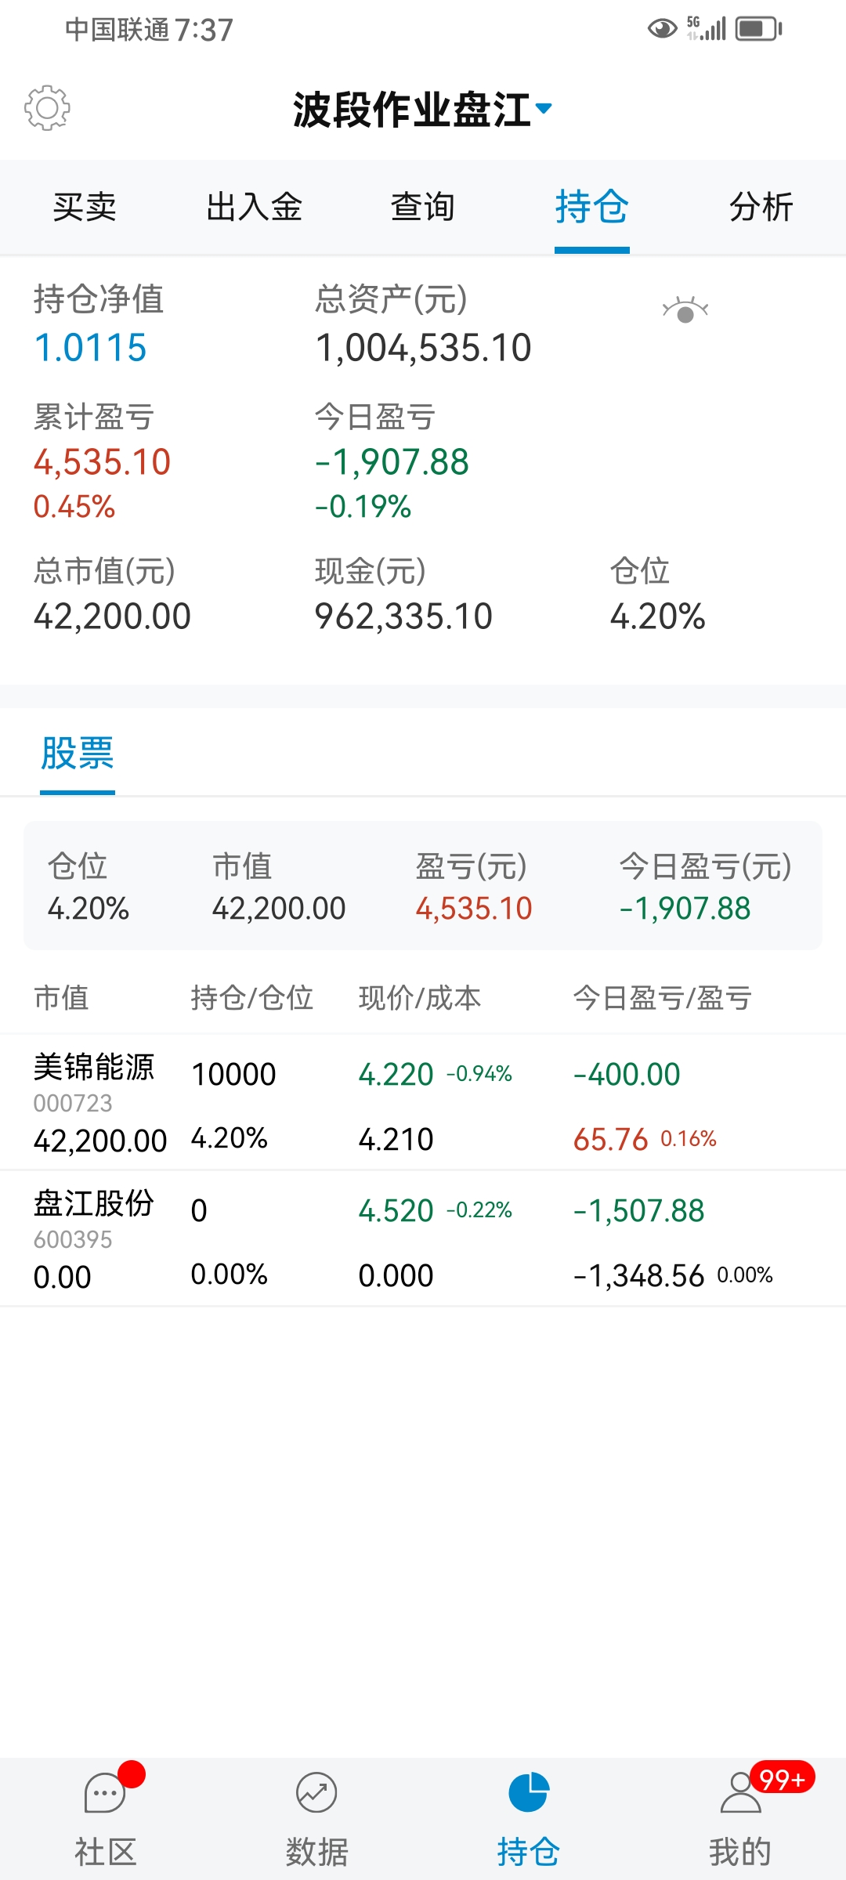
Task: Open the 美锦能源 holding row
Action: (x=423, y=1102)
